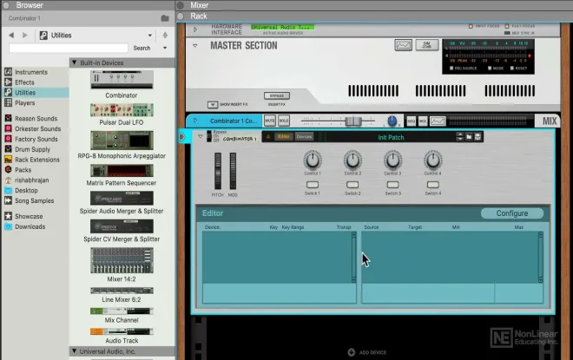Go up one folder level
573x360 pixels.
pyautogui.click(x=165, y=35)
